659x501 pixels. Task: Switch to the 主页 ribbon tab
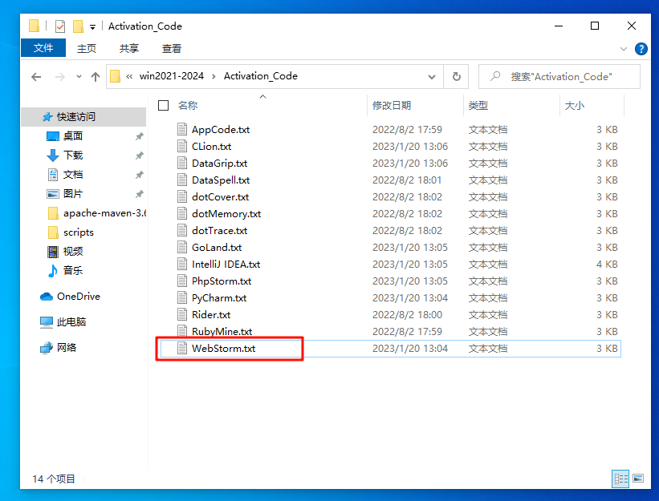tap(87, 48)
